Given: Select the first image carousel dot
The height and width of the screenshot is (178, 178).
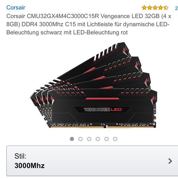Looking at the screenshot, I should [x=72, y=139].
